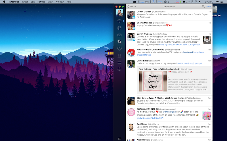Go back to Search
Image resolution: width=227 pixels, height=141 pixels.
click(132, 6)
